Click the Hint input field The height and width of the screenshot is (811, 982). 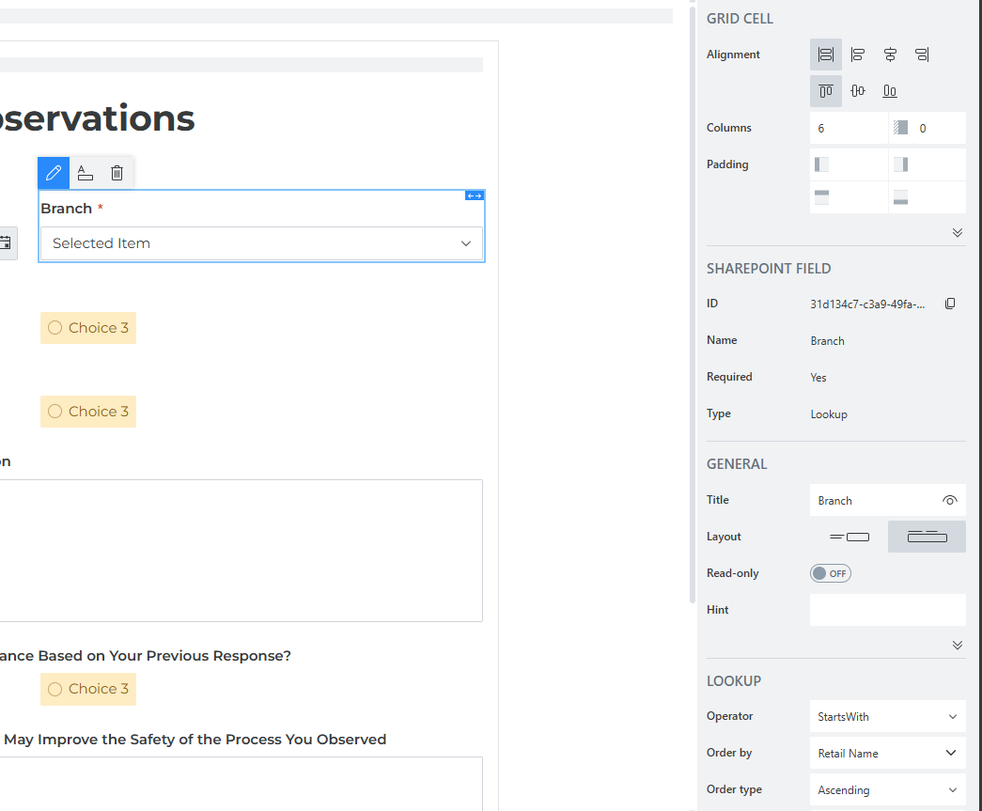pos(887,610)
